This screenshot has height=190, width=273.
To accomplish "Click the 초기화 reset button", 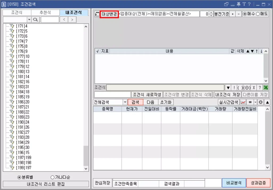I will (166, 102).
